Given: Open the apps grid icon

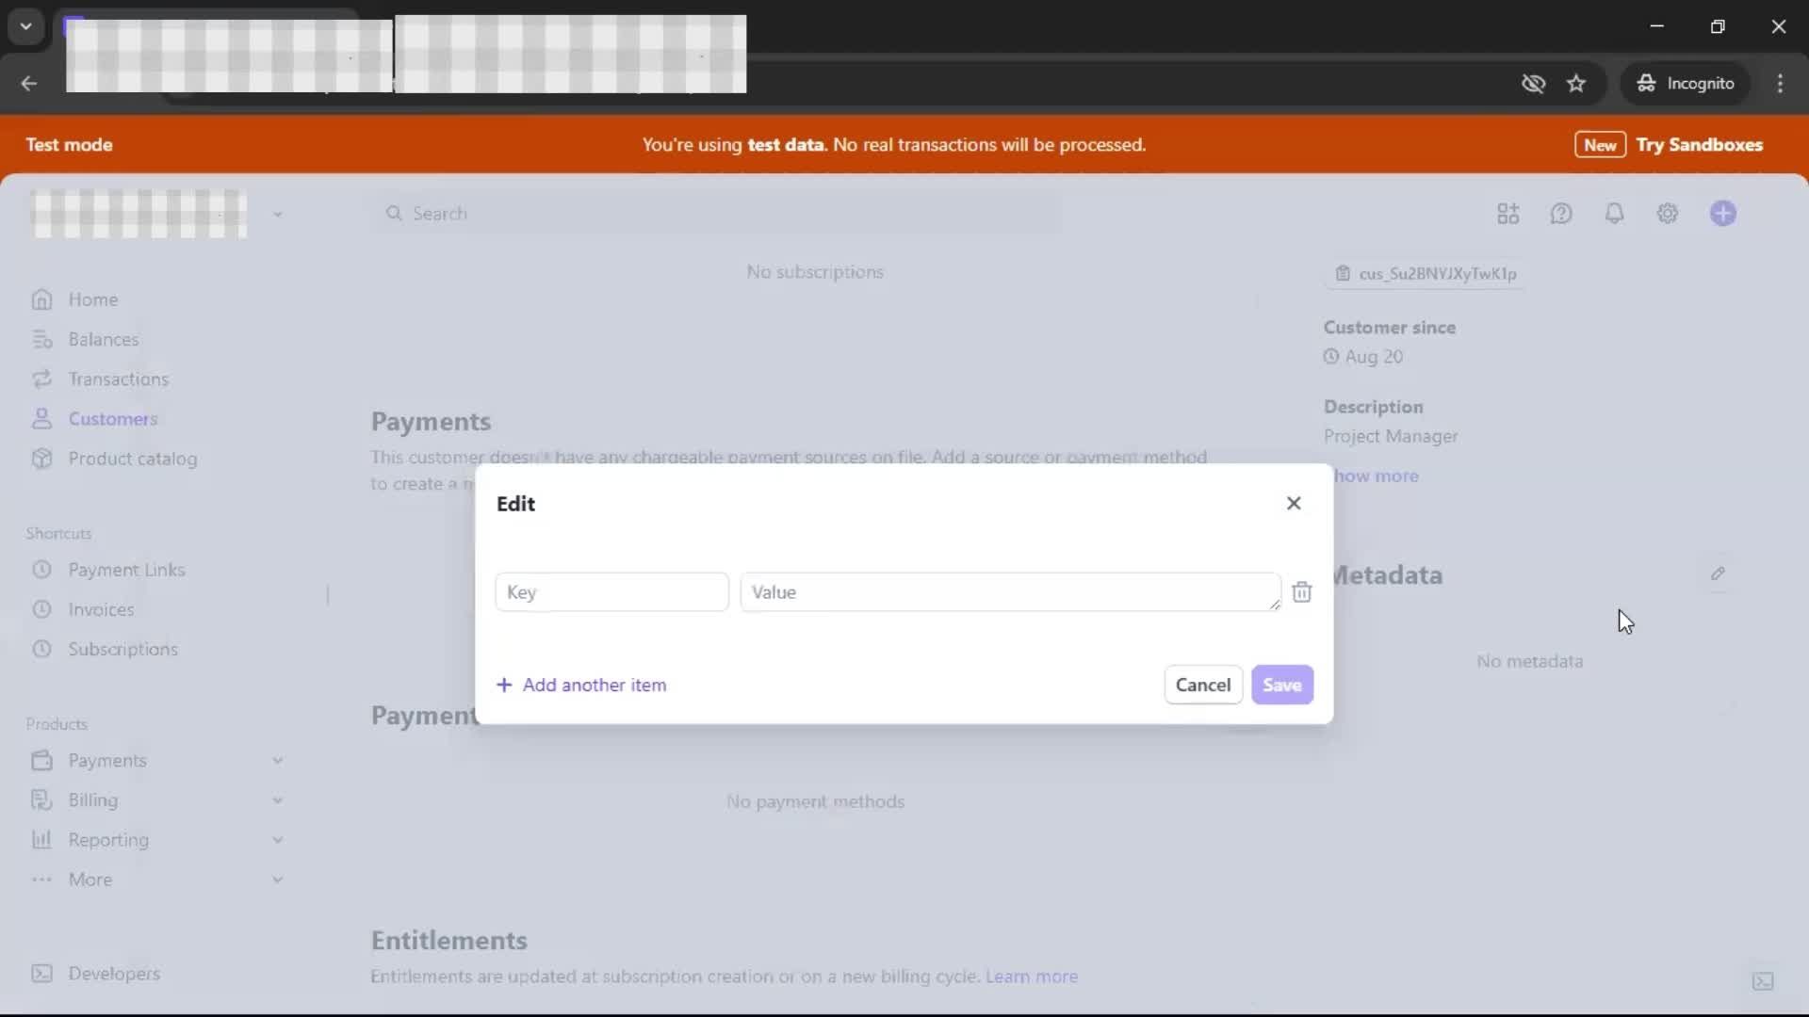Looking at the screenshot, I should click(x=1507, y=214).
